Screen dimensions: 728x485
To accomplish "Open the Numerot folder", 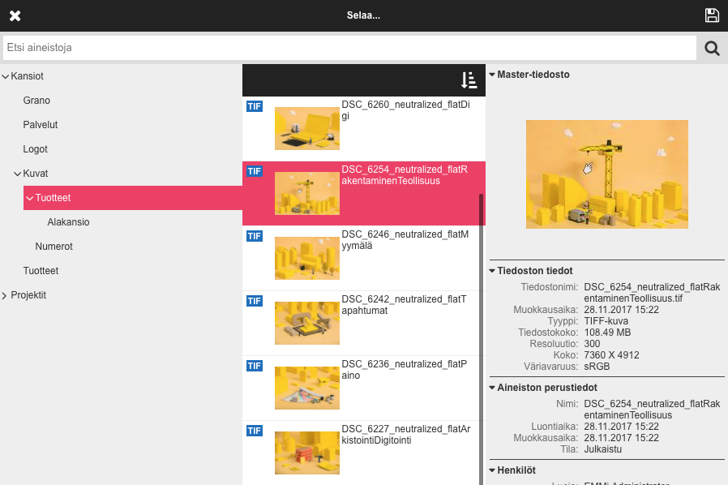I will (x=54, y=247).
